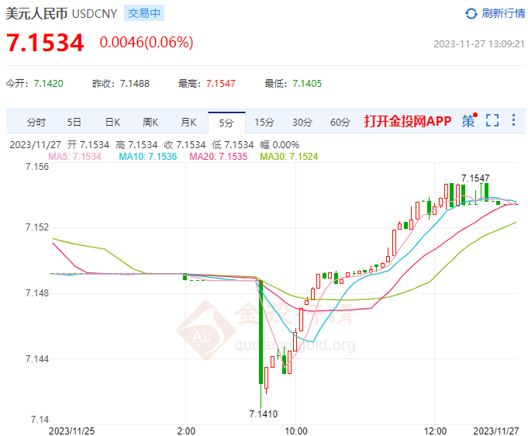Click the tall green candlestick near 7.1410 low
Screen dimensions: 528x436
261,332
